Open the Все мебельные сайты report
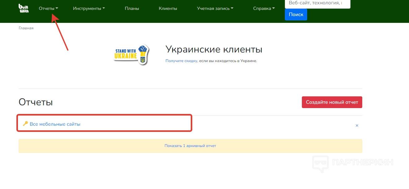 tap(55, 124)
